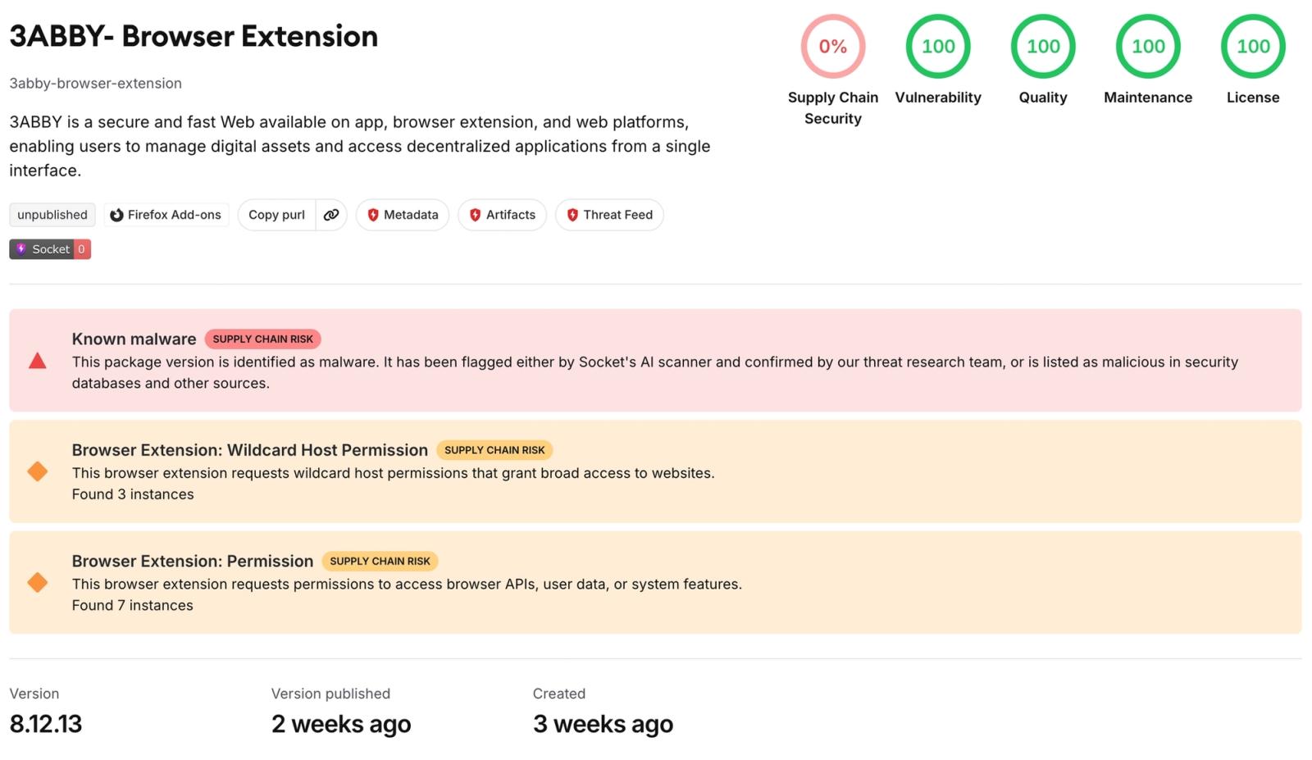1312x760 pixels.
Task: Click the red triangle Known malware icon
Action: click(x=38, y=361)
